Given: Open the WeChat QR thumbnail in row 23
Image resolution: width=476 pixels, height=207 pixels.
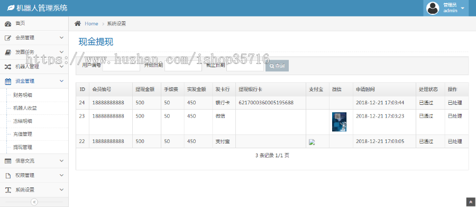Looking at the screenshot, I should pos(339,122).
